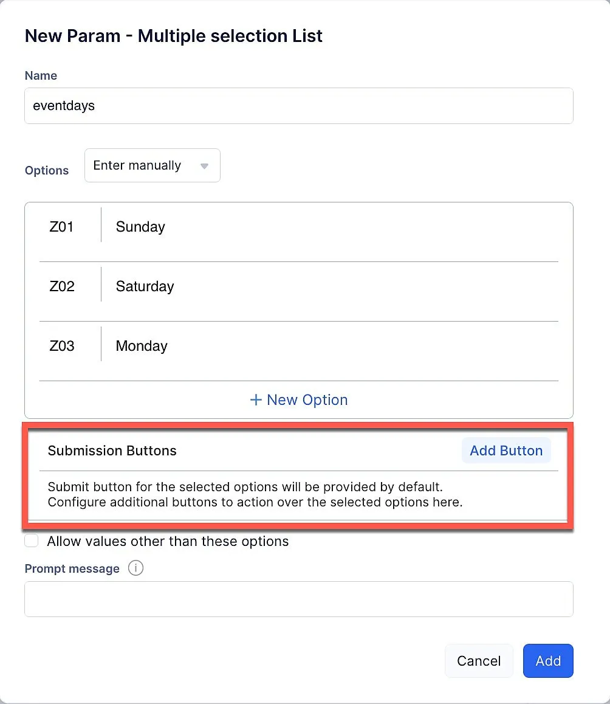The image size is (610, 704).
Task: Enable Allow values other than these options
Action: 32,541
